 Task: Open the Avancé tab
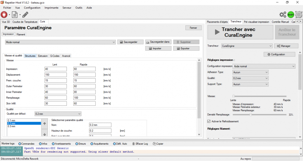pos(66,56)
